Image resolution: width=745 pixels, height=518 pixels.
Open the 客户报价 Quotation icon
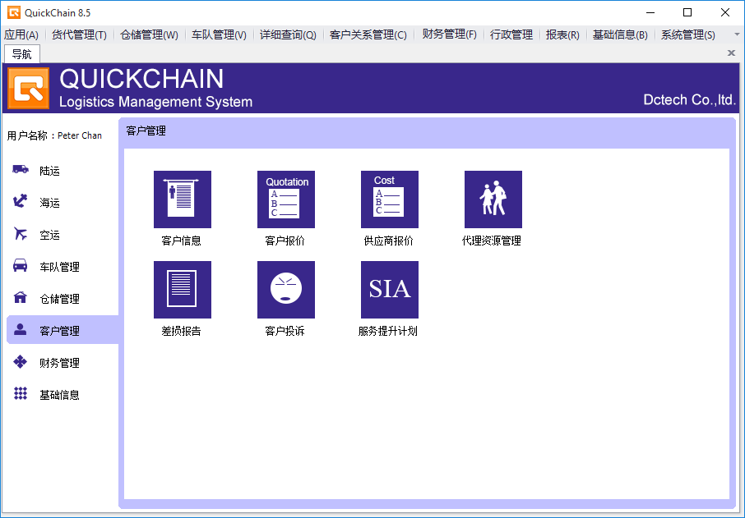pyautogui.click(x=285, y=199)
